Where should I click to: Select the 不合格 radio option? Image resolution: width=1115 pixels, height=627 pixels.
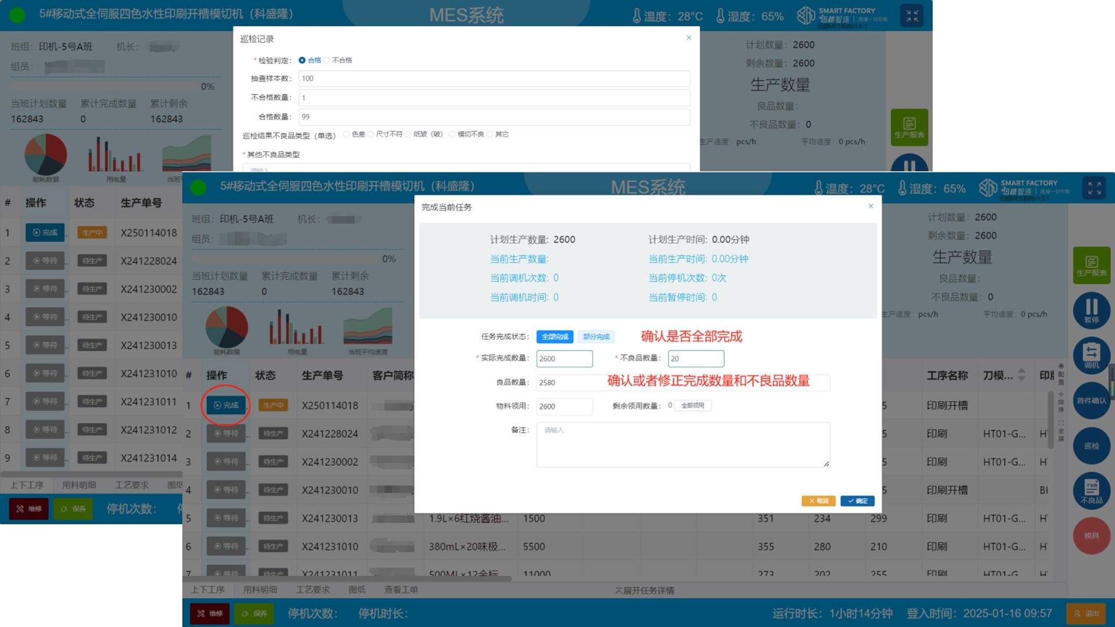click(327, 60)
